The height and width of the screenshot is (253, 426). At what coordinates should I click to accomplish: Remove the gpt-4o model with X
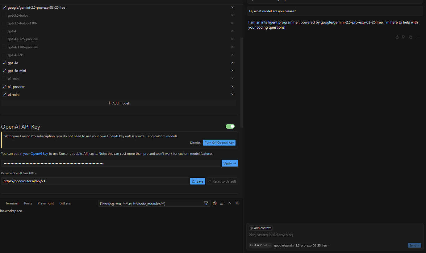point(232,63)
